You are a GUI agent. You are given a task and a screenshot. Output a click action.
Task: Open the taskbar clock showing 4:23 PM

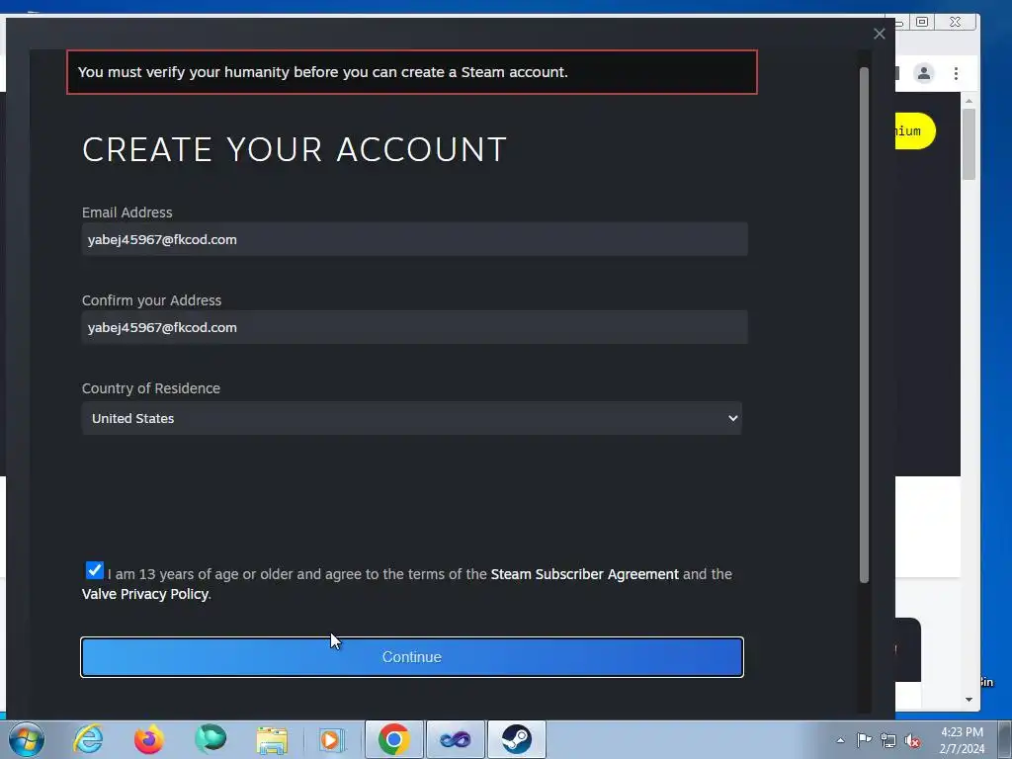(x=962, y=740)
